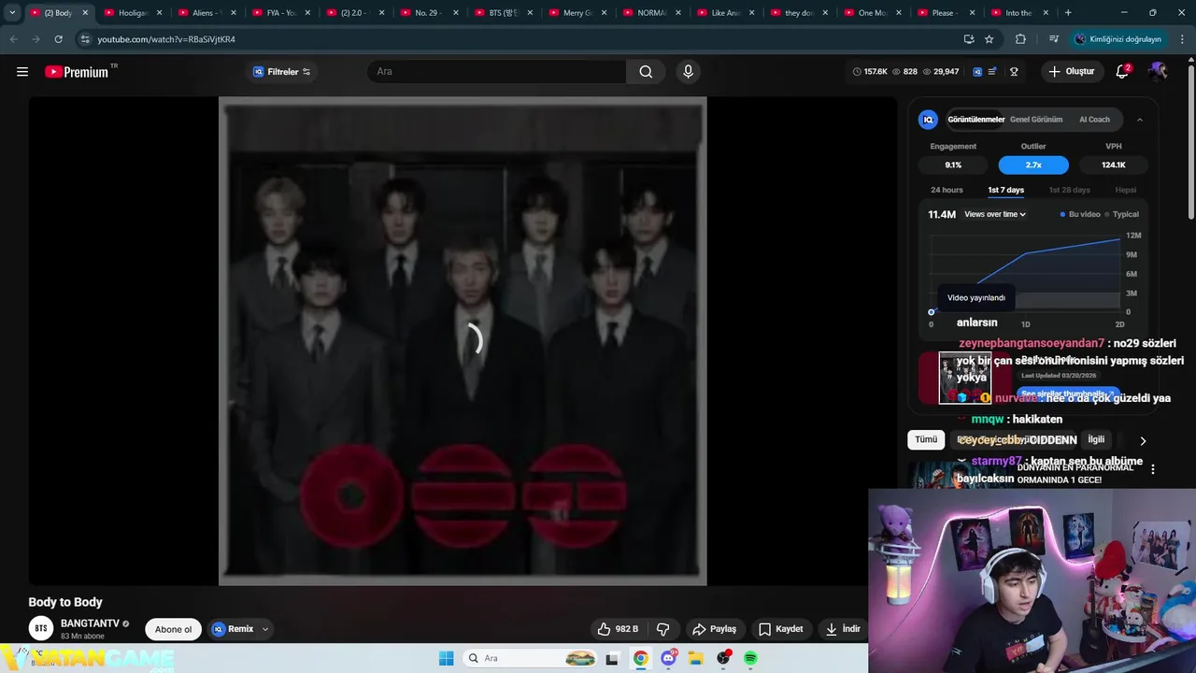Image resolution: width=1196 pixels, height=673 pixels.
Task: Open Chrome tab search dropdown arrow
Action: [12, 13]
